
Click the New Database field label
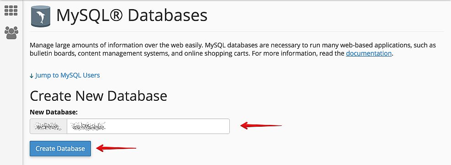coord(54,112)
